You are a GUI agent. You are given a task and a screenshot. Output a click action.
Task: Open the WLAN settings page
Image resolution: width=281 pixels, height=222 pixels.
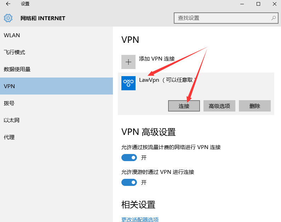12,35
